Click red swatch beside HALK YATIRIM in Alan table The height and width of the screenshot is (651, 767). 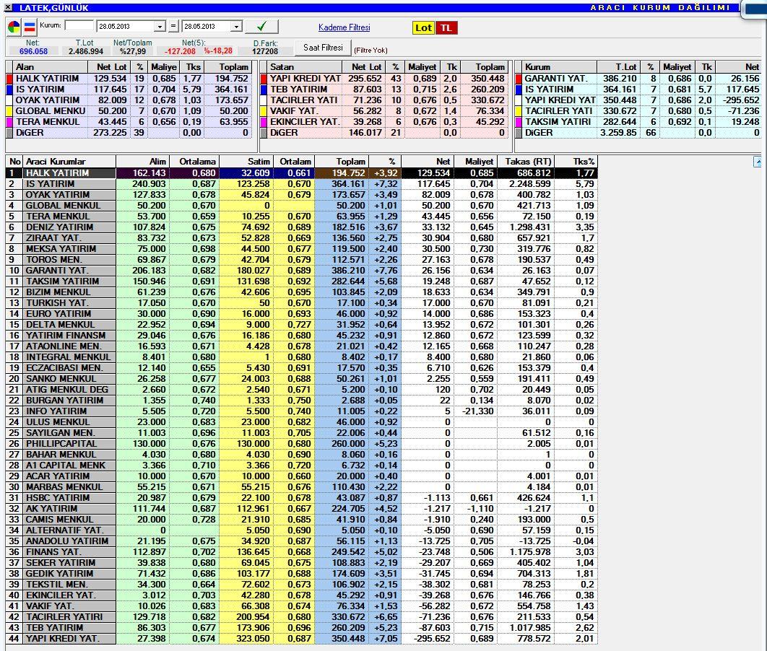coord(9,79)
